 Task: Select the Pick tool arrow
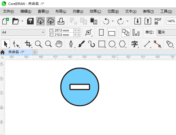tap(6, 44)
